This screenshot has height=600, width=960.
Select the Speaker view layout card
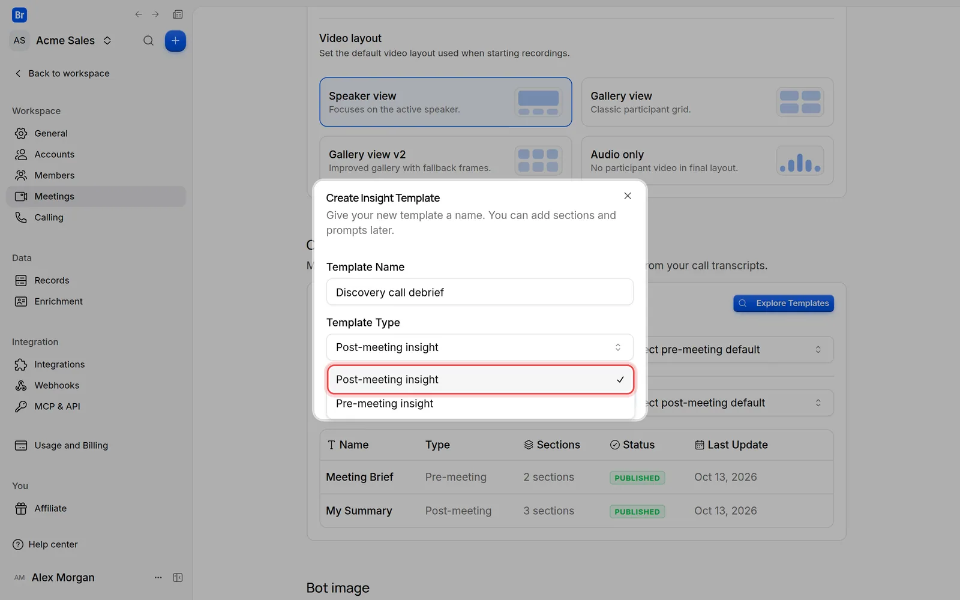pyautogui.click(x=445, y=102)
